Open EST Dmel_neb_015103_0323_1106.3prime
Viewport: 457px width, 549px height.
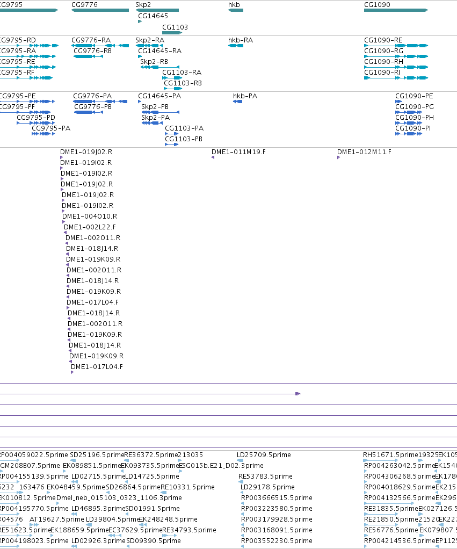pos(119,498)
